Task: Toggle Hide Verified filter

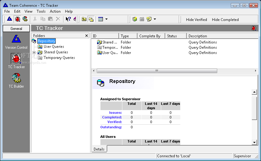Action: 196,20
